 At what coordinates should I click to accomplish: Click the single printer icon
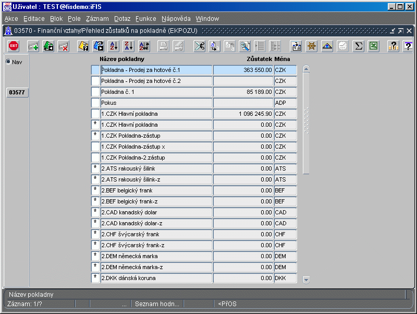[x=163, y=46]
